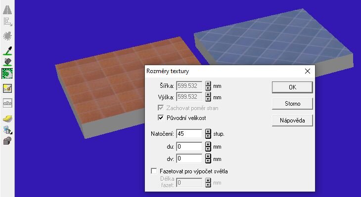
Task: Focus the Natočení rotation field showing 45
Action: (x=189, y=134)
